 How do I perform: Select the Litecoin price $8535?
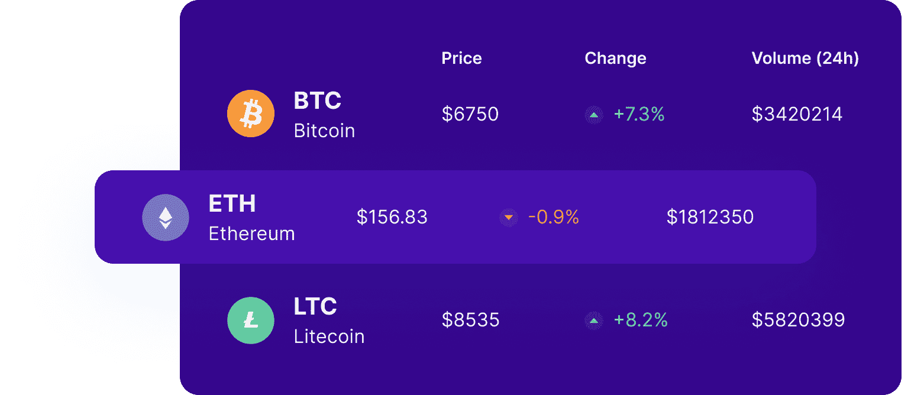(471, 320)
